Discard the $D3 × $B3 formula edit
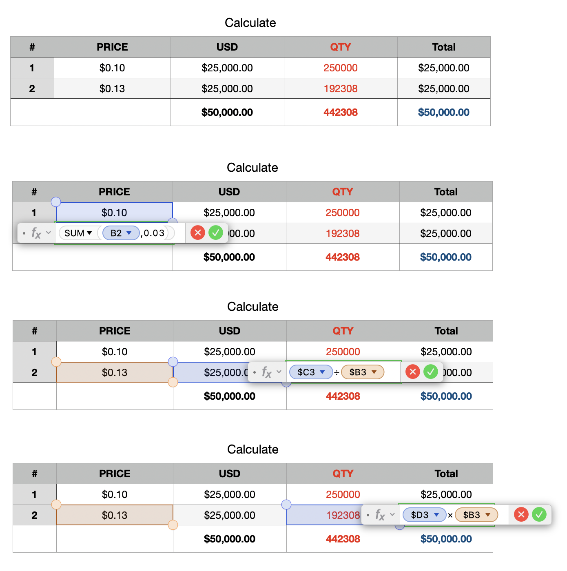The image size is (567, 571). (521, 515)
